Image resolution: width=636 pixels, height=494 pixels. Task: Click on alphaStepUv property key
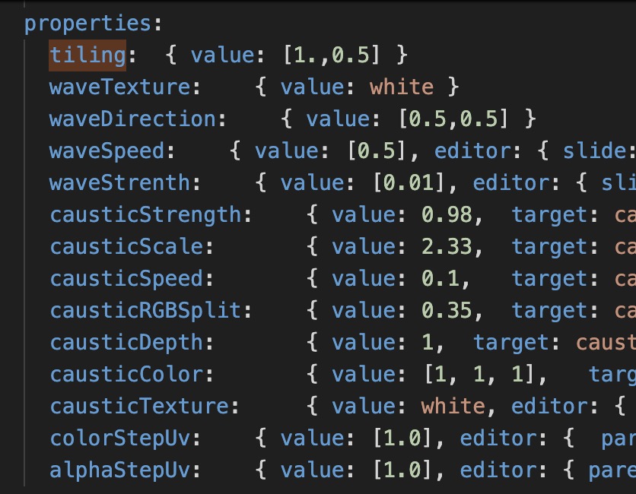coord(119,470)
